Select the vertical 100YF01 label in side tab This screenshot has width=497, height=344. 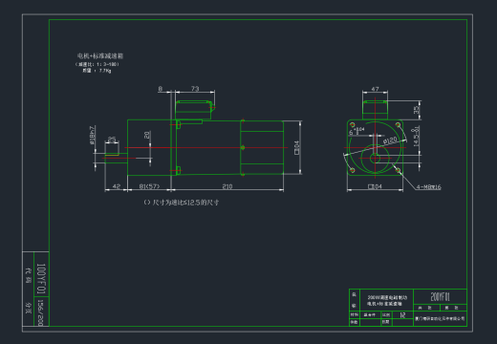pyautogui.click(x=41, y=279)
